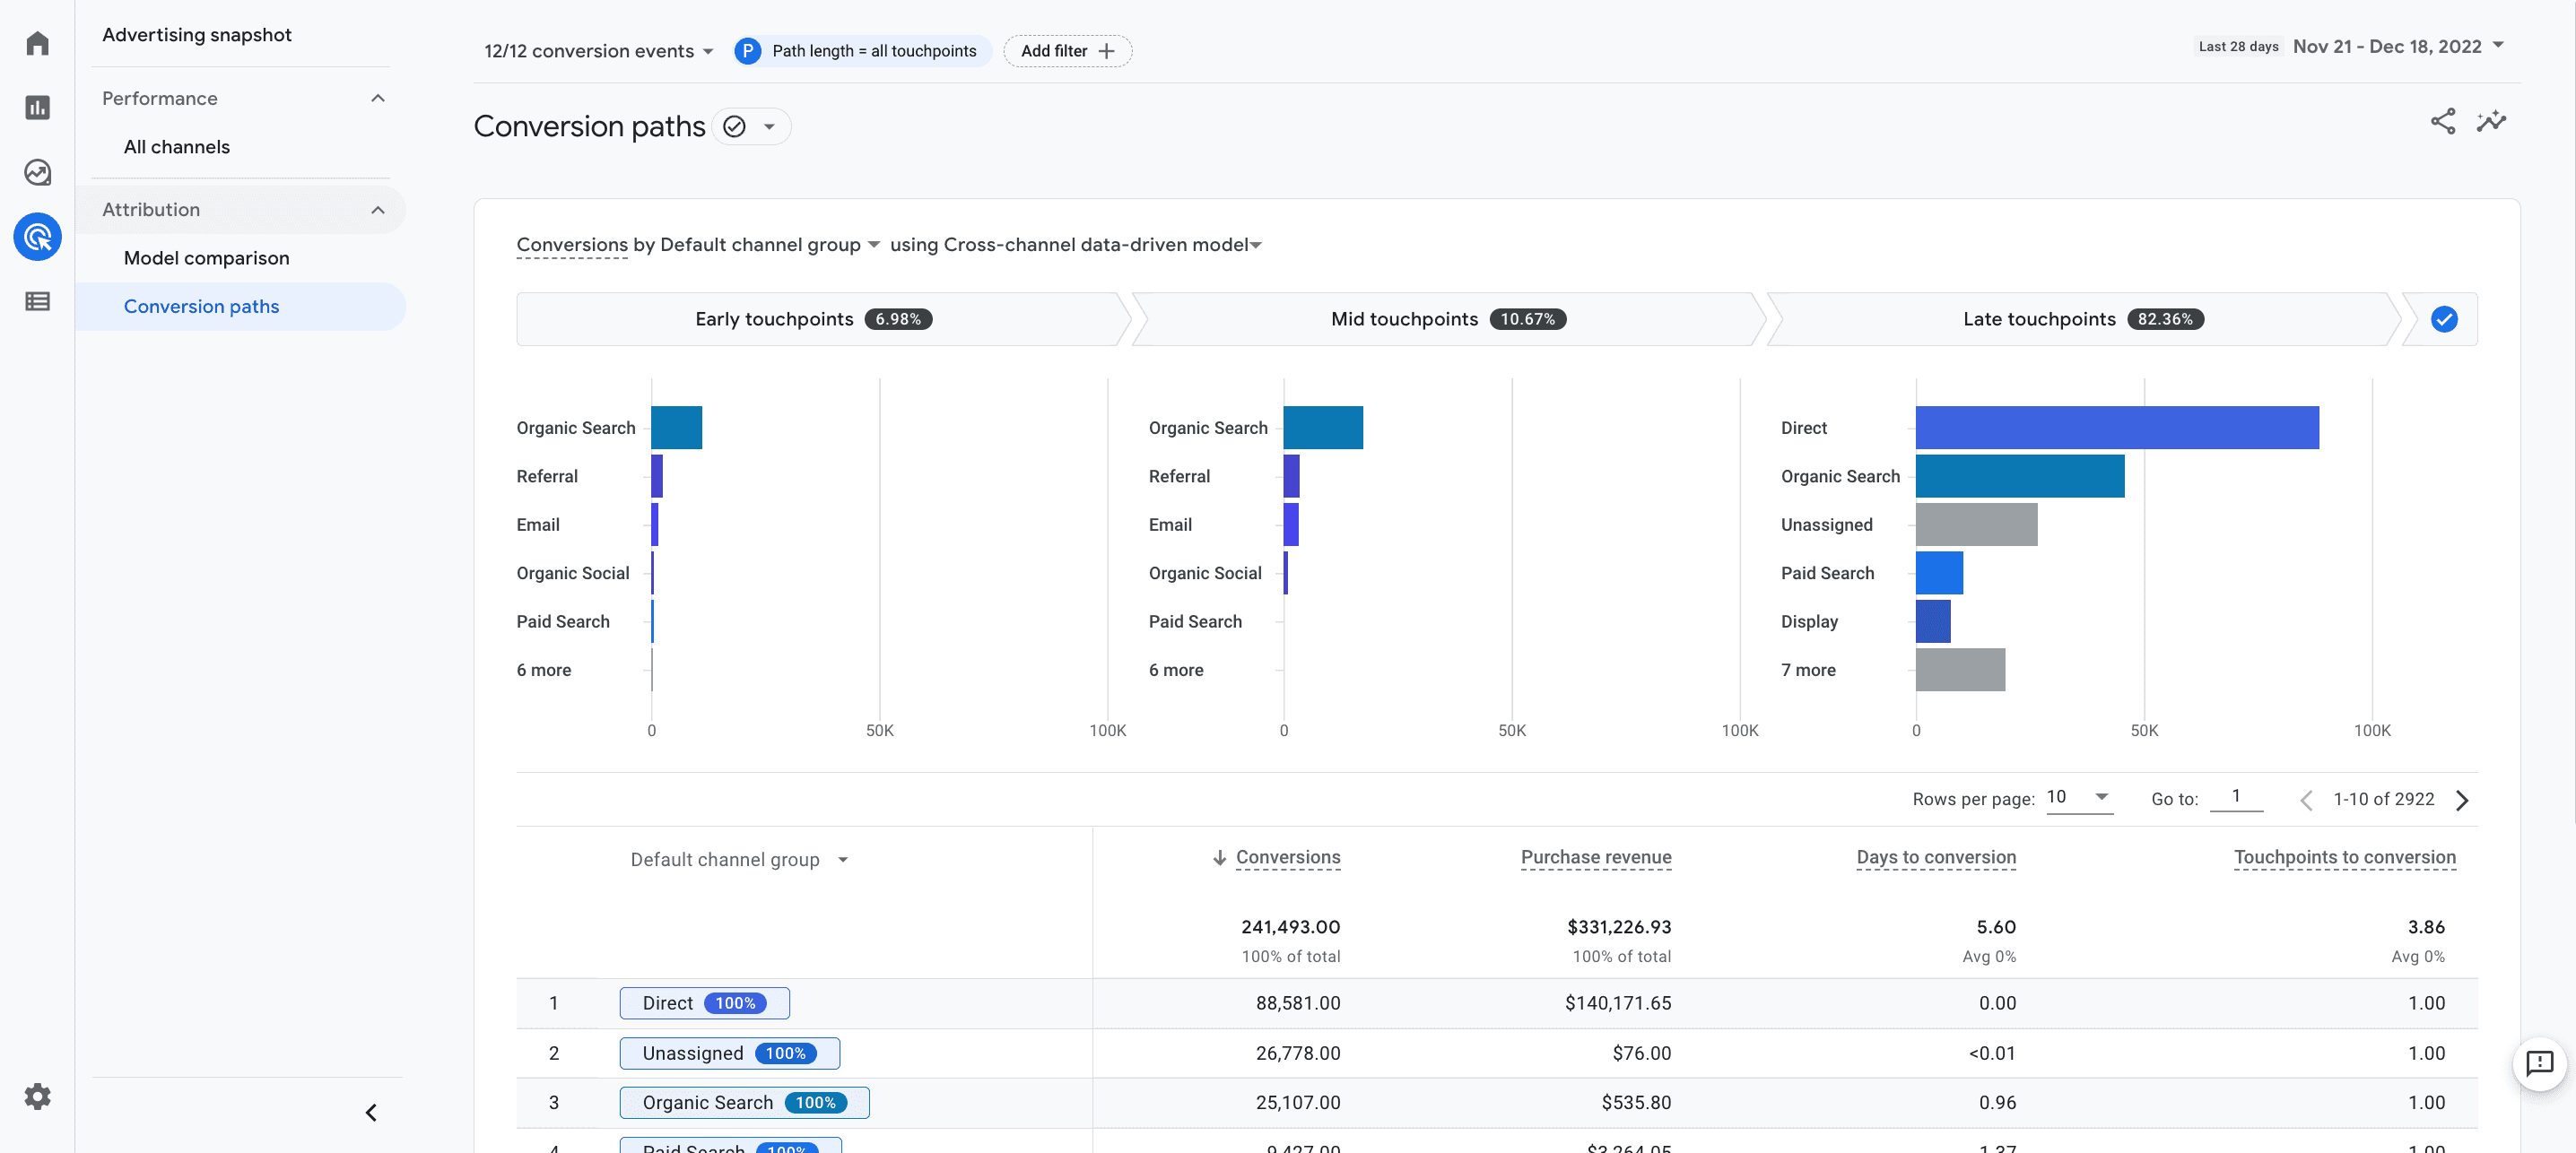Collapse the Attribution section
Image resolution: width=2576 pixels, height=1153 pixels.
[378, 210]
